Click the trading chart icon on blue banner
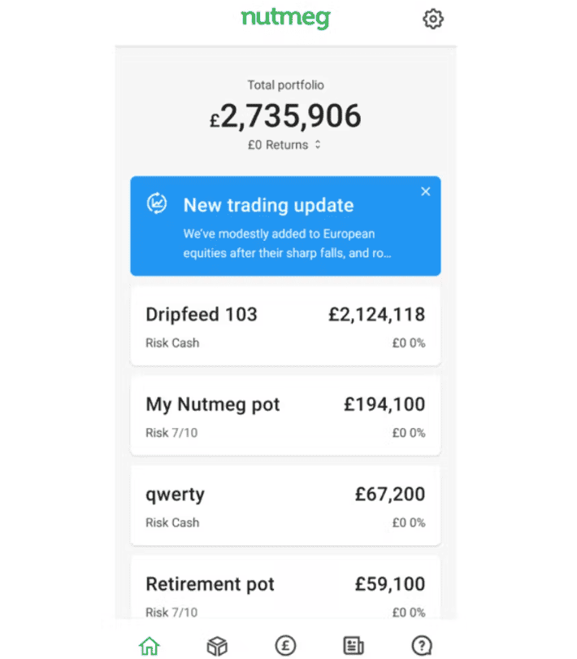This screenshot has width=577, height=659. (158, 205)
